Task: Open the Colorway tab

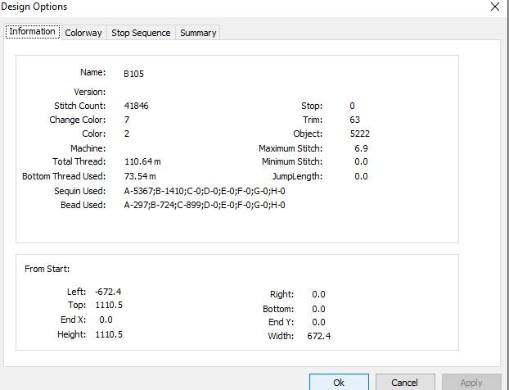Action: pyautogui.click(x=83, y=33)
